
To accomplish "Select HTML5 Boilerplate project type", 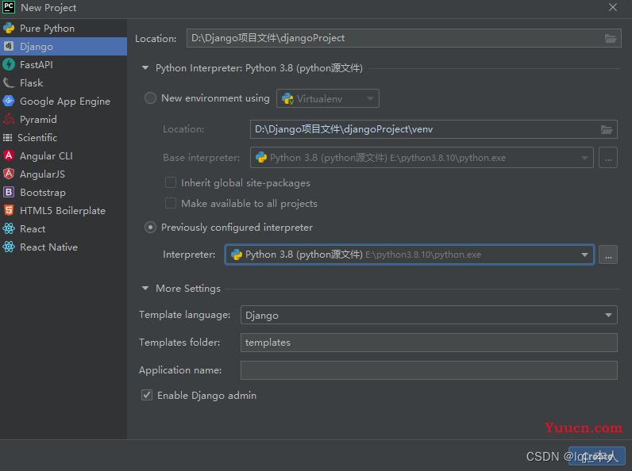I will 64,211.
